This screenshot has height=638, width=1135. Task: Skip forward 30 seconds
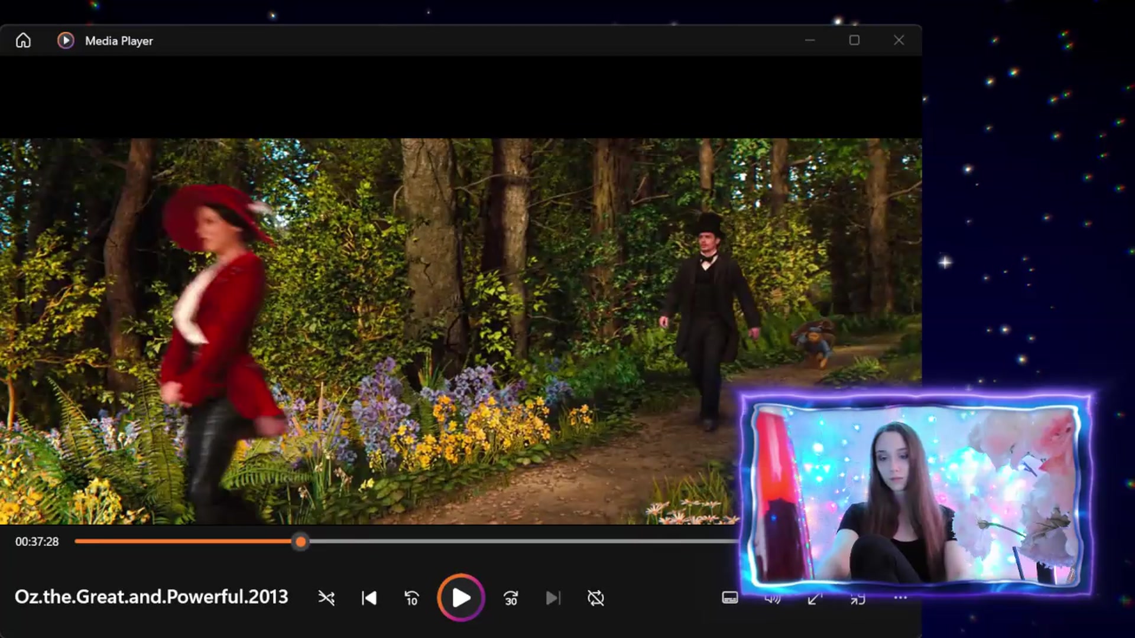point(511,598)
